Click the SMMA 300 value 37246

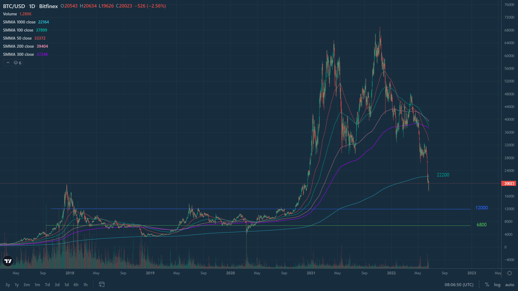[41, 54]
